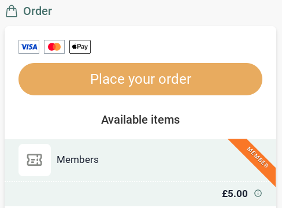Click the word 'order' on orange button
The height and width of the screenshot is (208, 282).
(175, 79)
